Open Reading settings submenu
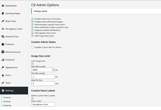Image resolution: width=161 pixels, height=110 pixels. pyautogui.click(x=7, y=105)
